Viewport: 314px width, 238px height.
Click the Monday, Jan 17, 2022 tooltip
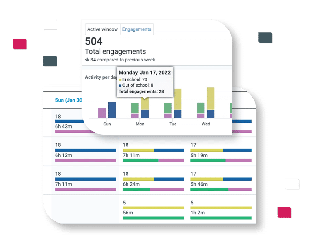coord(145,72)
